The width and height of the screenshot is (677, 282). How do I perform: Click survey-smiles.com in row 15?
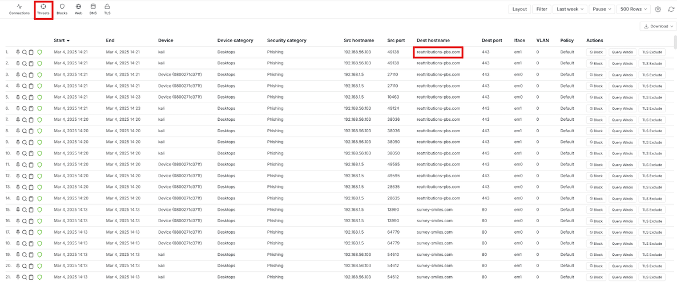pyautogui.click(x=434, y=210)
